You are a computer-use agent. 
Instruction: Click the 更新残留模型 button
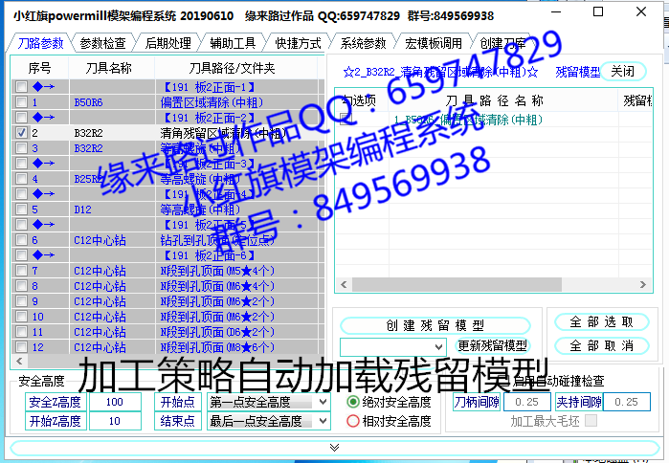coord(492,345)
